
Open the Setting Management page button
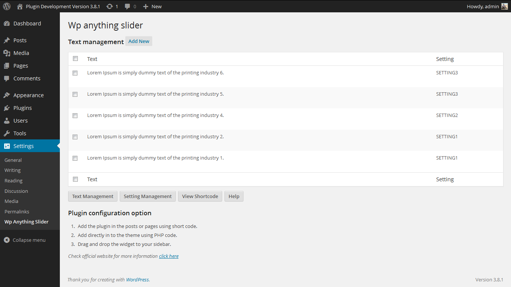[148, 197]
